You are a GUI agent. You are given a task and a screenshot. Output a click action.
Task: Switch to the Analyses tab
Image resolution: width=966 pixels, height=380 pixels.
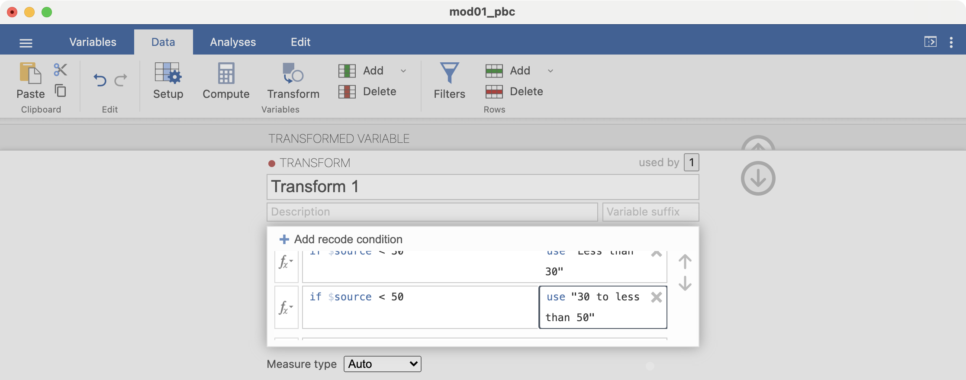pos(233,42)
